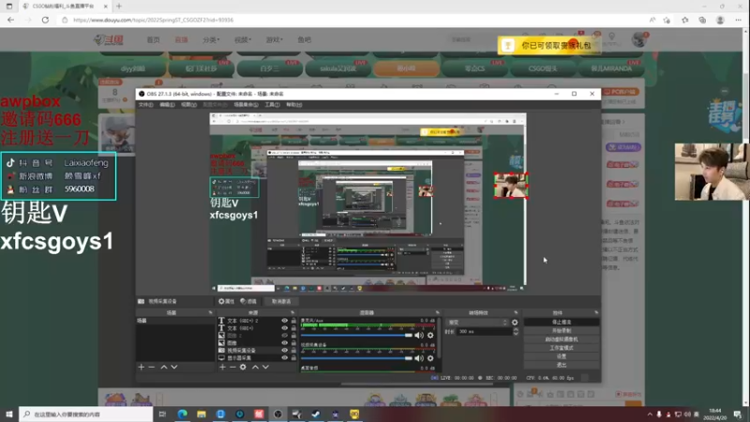Open Douyu 分类 dropdown in navigation
The image size is (750, 422).
coord(211,39)
